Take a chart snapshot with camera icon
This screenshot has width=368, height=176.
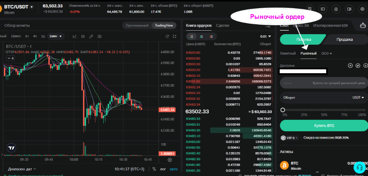(99, 36)
